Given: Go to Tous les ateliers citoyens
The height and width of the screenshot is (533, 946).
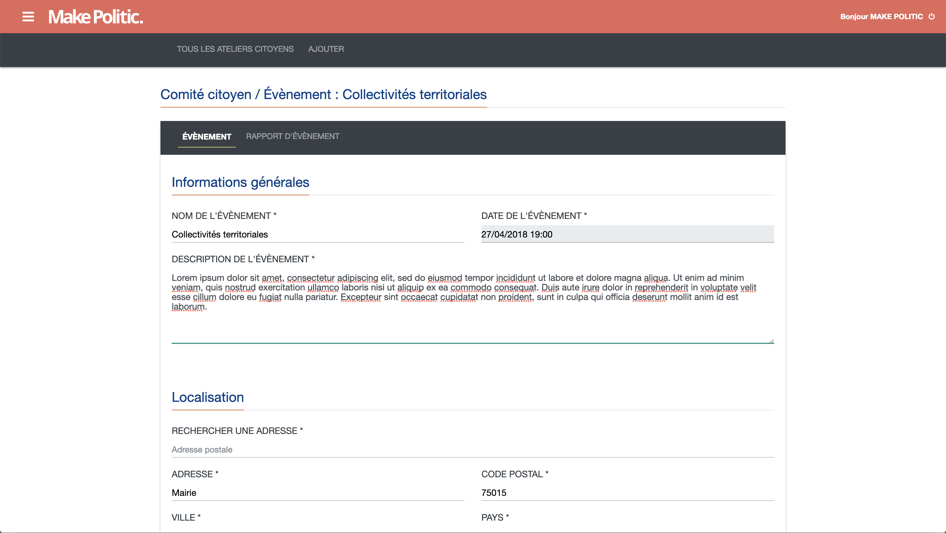Looking at the screenshot, I should point(235,49).
